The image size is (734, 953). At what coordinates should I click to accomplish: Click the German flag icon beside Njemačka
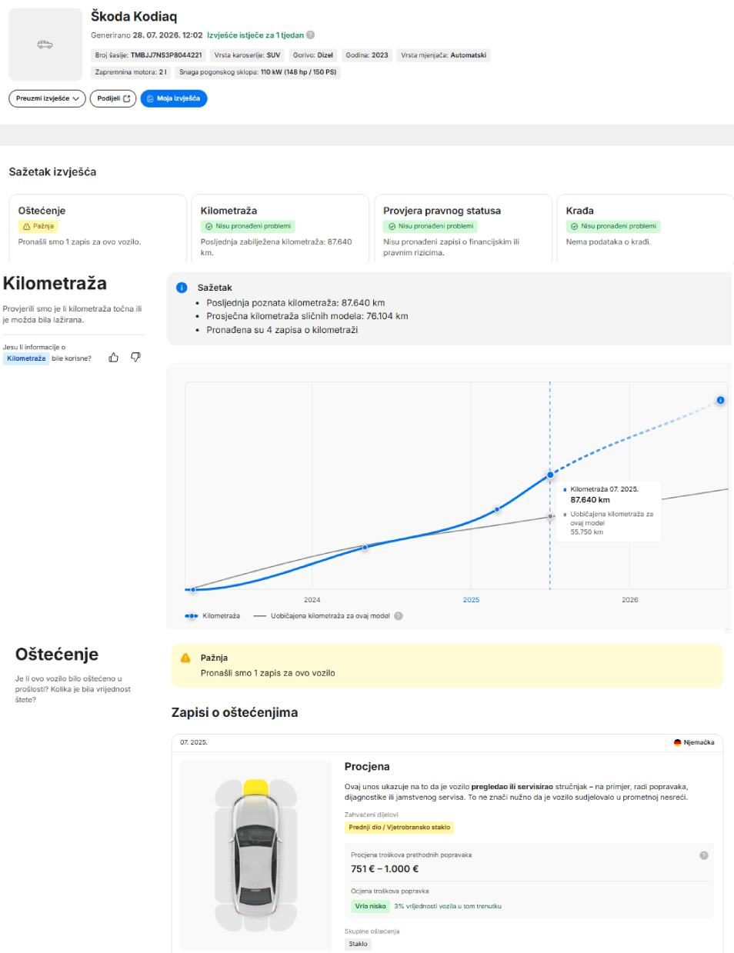tap(678, 742)
